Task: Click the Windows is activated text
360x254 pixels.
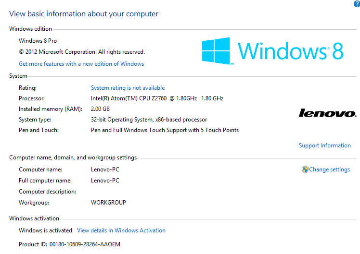Action: [x=45, y=230]
